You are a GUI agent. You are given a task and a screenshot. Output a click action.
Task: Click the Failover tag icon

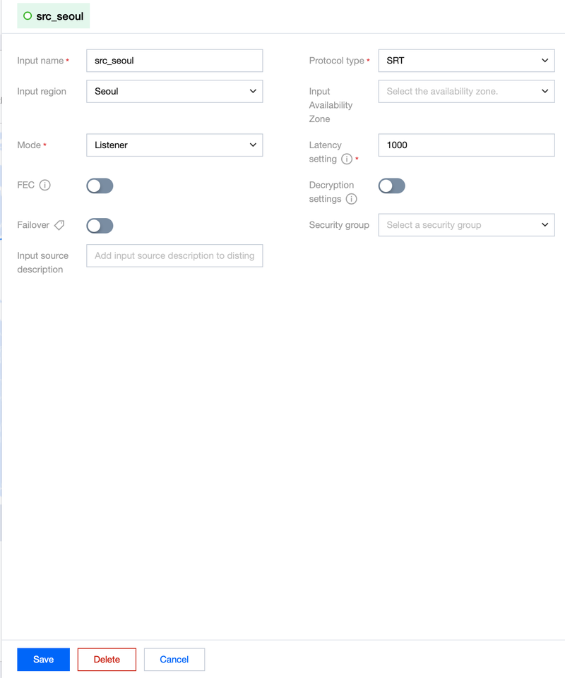pyautogui.click(x=59, y=225)
